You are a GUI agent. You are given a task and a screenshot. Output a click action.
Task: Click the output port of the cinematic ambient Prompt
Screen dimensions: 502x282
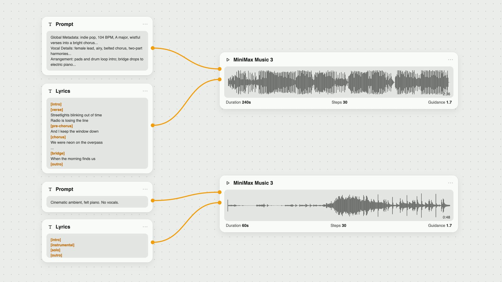153,201
